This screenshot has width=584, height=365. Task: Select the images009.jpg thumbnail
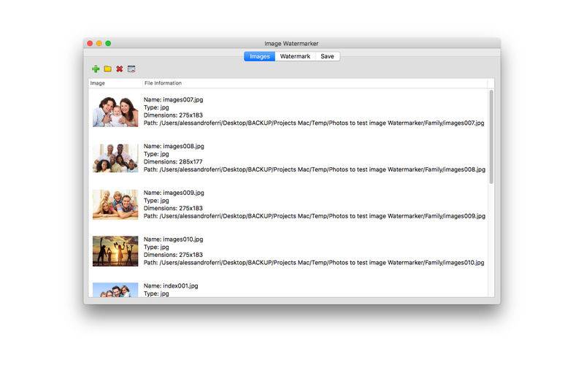click(115, 204)
